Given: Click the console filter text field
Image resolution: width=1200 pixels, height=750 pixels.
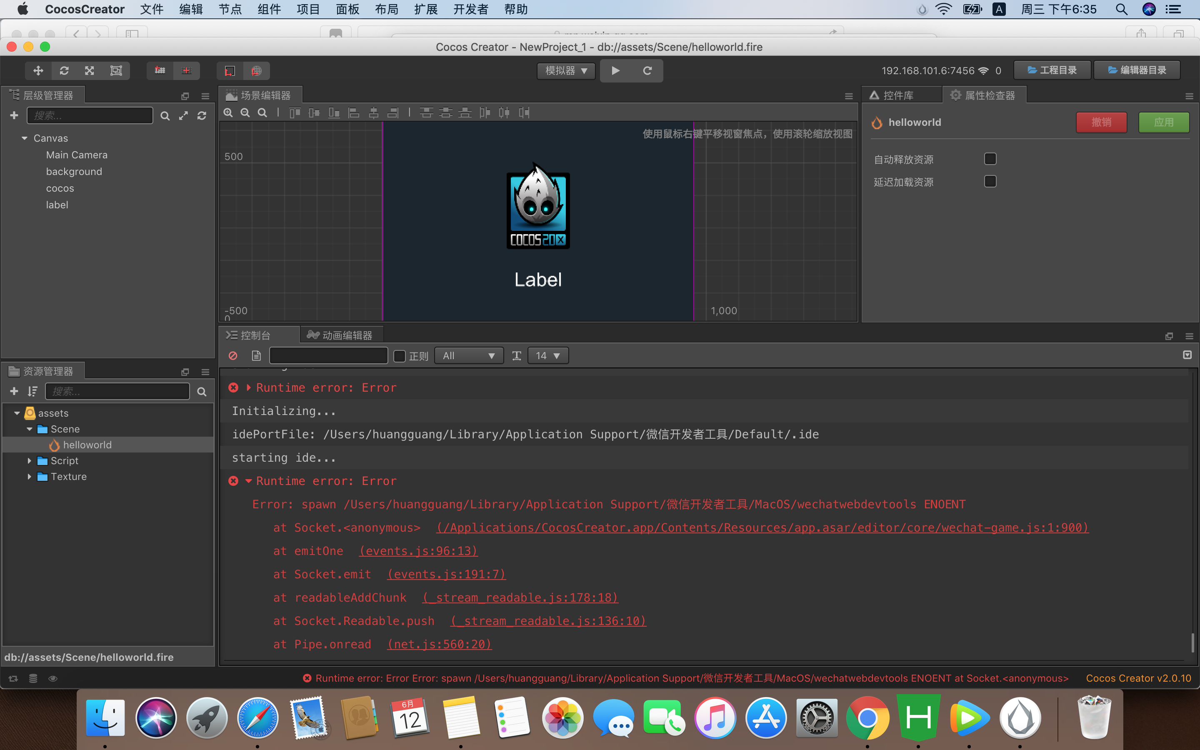Looking at the screenshot, I should click(328, 356).
